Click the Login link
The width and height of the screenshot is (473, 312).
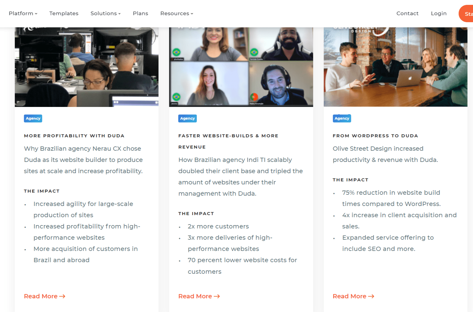439,13
